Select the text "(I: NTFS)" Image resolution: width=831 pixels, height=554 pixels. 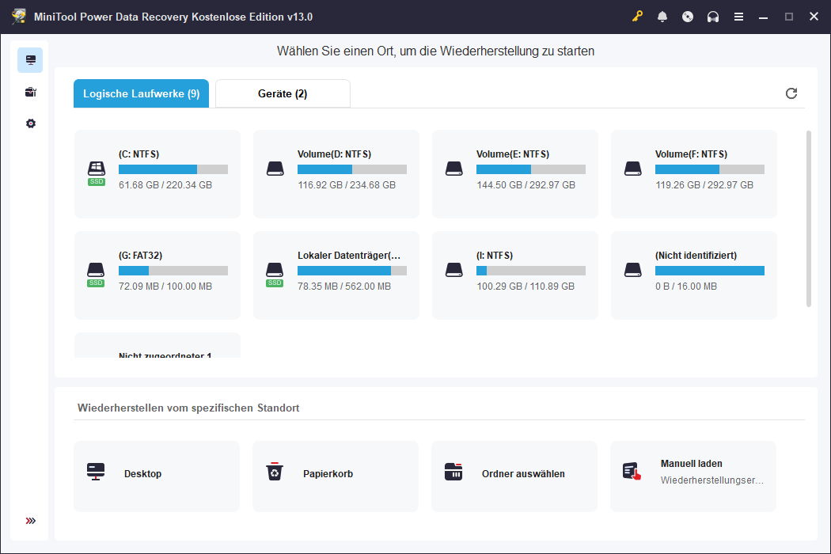coord(495,256)
